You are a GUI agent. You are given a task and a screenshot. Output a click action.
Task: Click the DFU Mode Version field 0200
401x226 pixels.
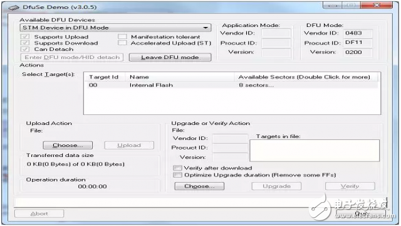(358, 52)
